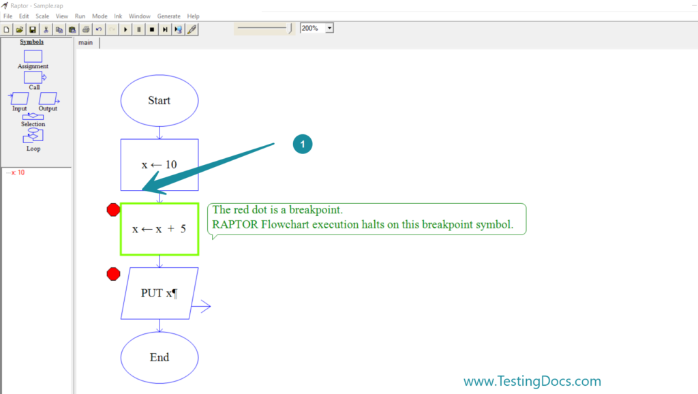Open the Generate menu
The height and width of the screenshot is (394, 698).
(168, 16)
